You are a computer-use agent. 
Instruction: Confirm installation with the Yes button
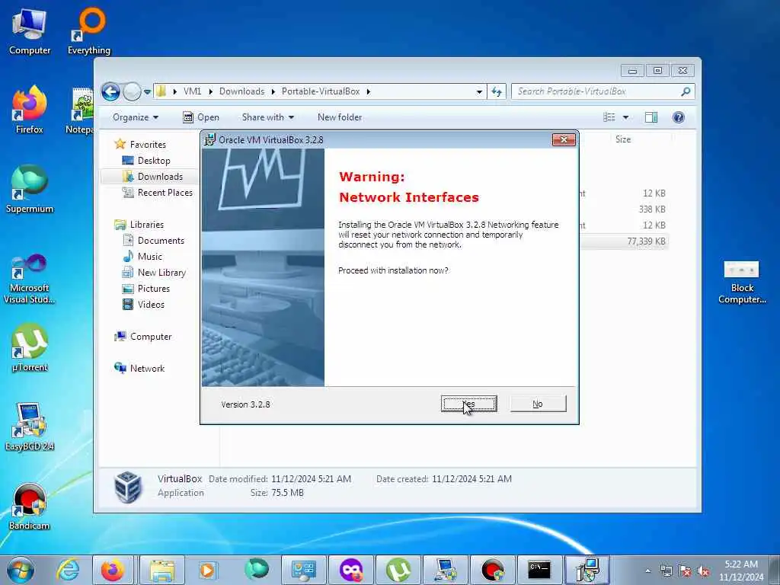468,404
